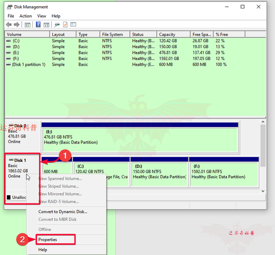Select the (E:) 476.81 GB partition block
The height and width of the screenshot is (255, 275).
pyautogui.click(x=140, y=140)
